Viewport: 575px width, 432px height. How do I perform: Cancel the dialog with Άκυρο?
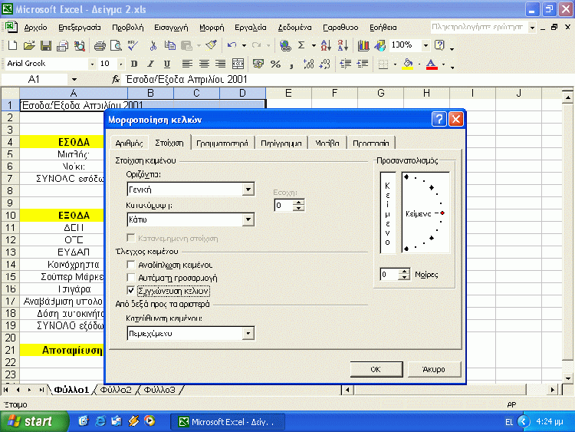pyautogui.click(x=434, y=369)
